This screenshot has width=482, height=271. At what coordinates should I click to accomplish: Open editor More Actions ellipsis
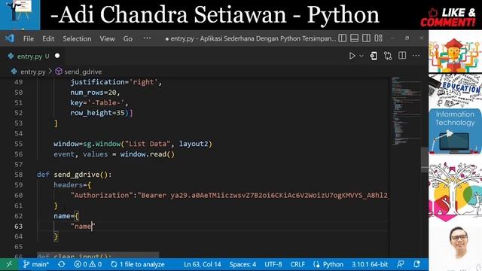pos(416,56)
